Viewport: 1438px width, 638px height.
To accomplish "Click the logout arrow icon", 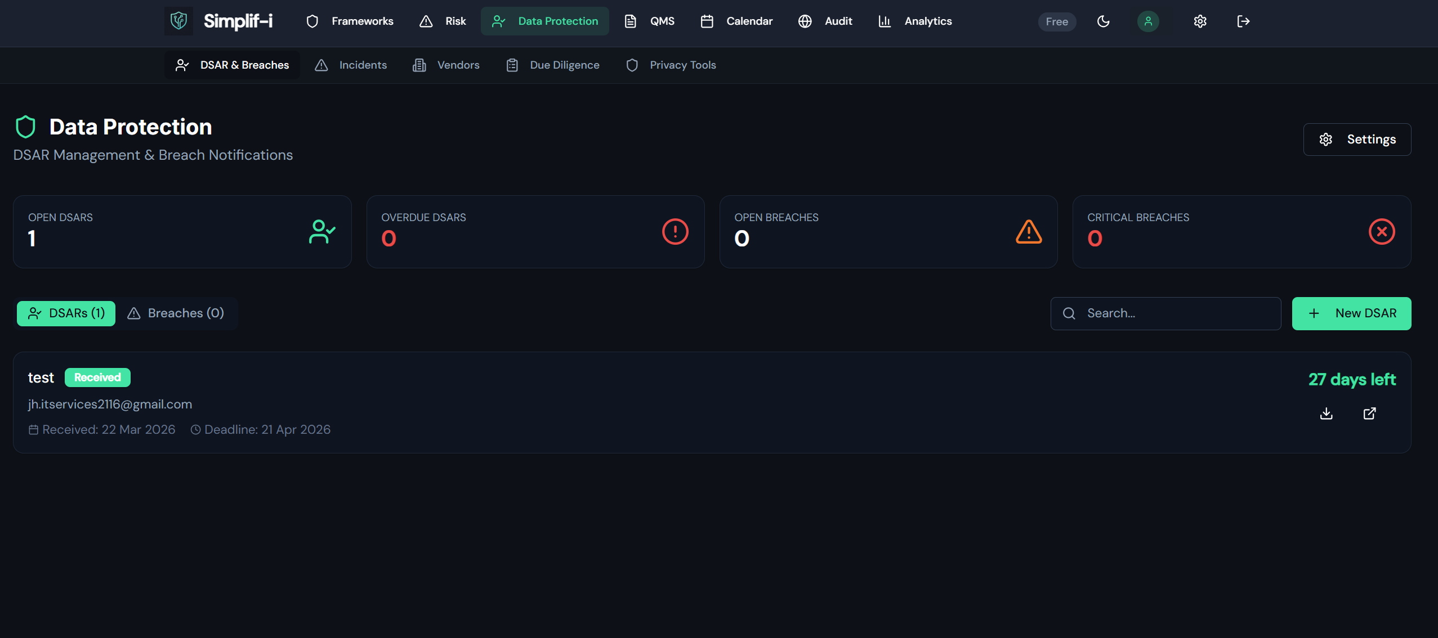I will coord(1243,21).
